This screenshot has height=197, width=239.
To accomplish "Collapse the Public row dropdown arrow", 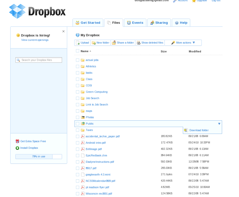I will pos(219,124).
